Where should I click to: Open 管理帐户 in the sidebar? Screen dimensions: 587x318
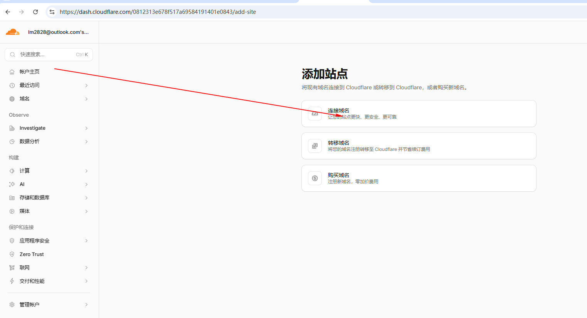tap(49, 305)
